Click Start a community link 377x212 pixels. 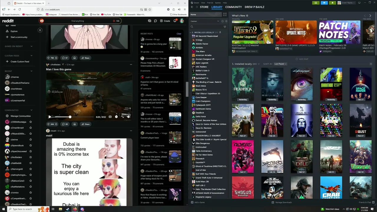click(x=16, y=37)
